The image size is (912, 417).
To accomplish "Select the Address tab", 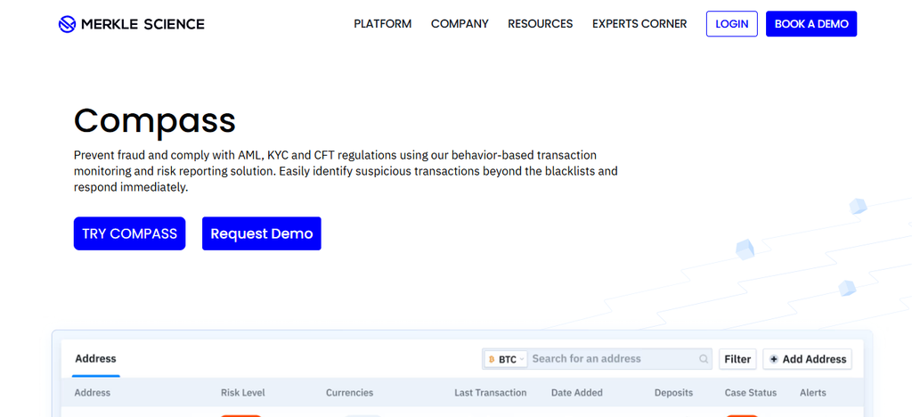I will coord(96,359).
